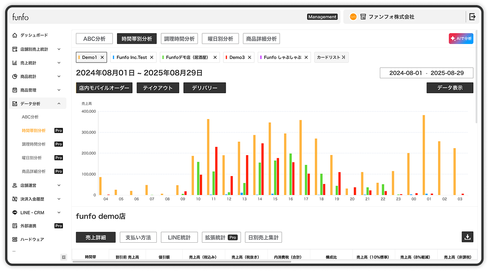The width and height of the screenshot is (489, 271).
Task: Open AI analysis with AIで分析 button
Action: 461,39
